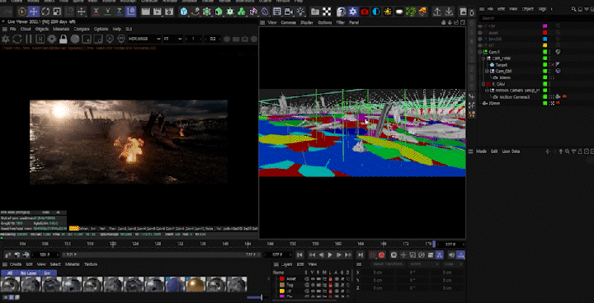
Task: Toggle the Y axis lock
Action: [x=108, y=12]
